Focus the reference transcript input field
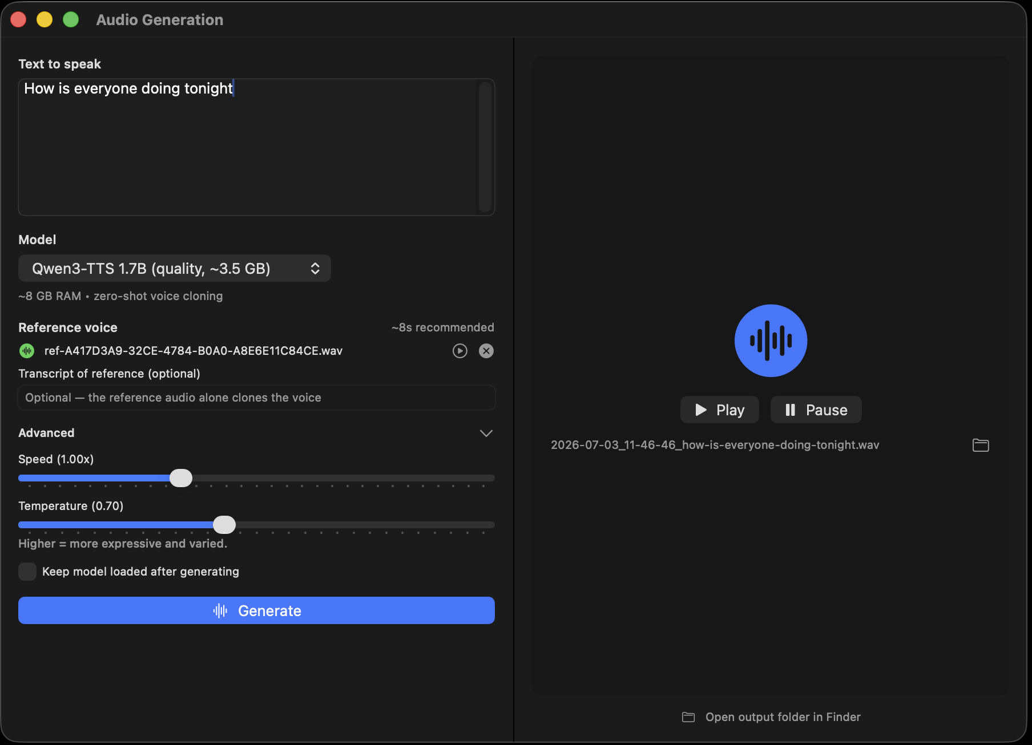 pos(256,398)
